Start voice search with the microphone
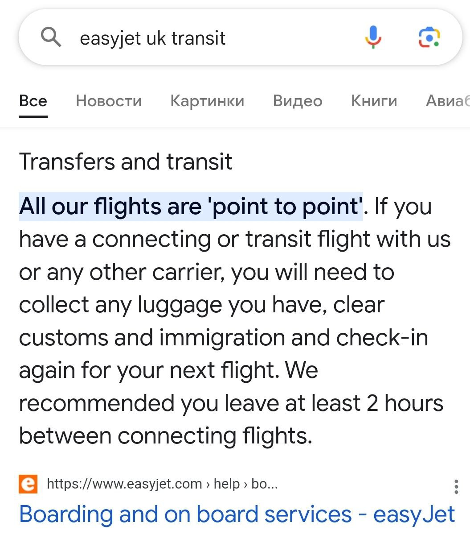Image resolution: width=470 pixels, height=547 pixels. tap(373, 37)
